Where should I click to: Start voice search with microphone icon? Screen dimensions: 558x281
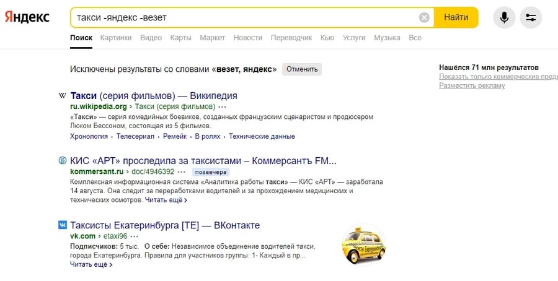[504, 17]
